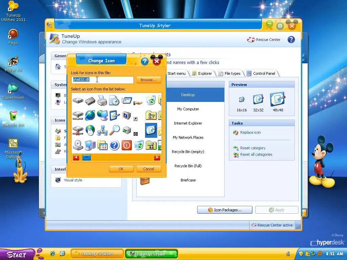The width and height of the screenshot is (347, 260).
Task: Open TuneUp Utilities 2011 desktop shortcut
Action: (x=13, y=11)
